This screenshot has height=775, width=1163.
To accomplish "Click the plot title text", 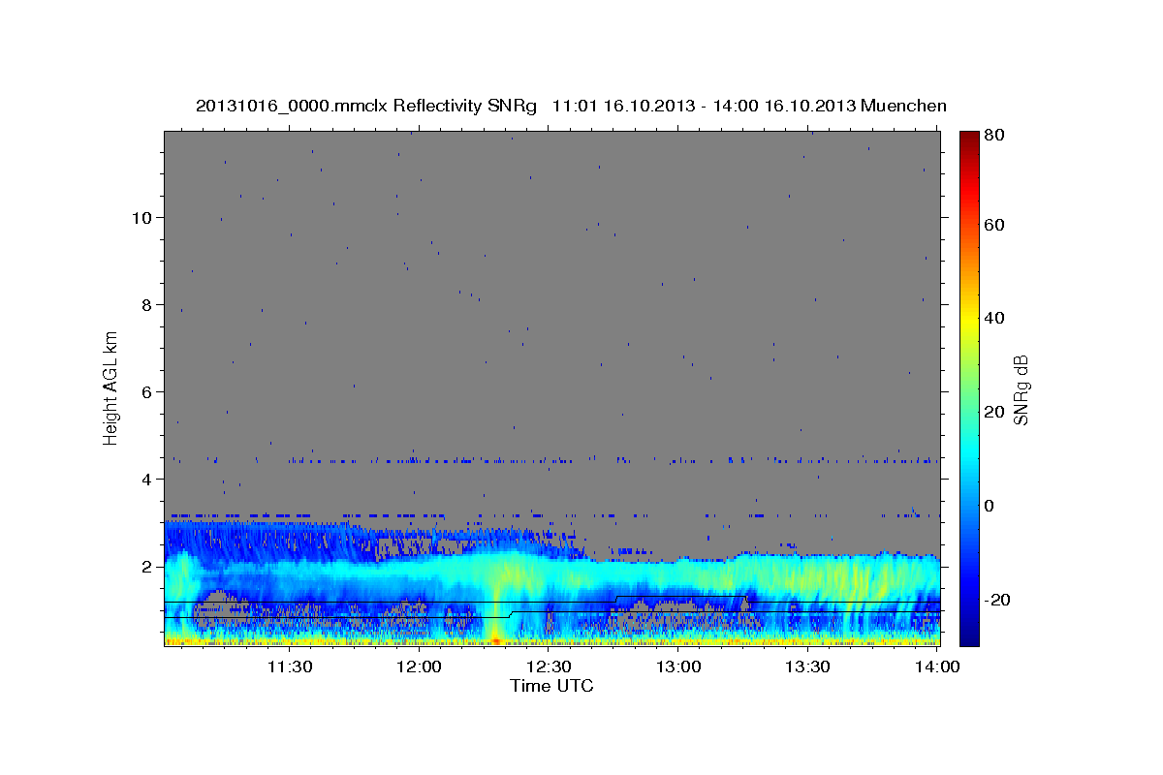I will (572, 106).
